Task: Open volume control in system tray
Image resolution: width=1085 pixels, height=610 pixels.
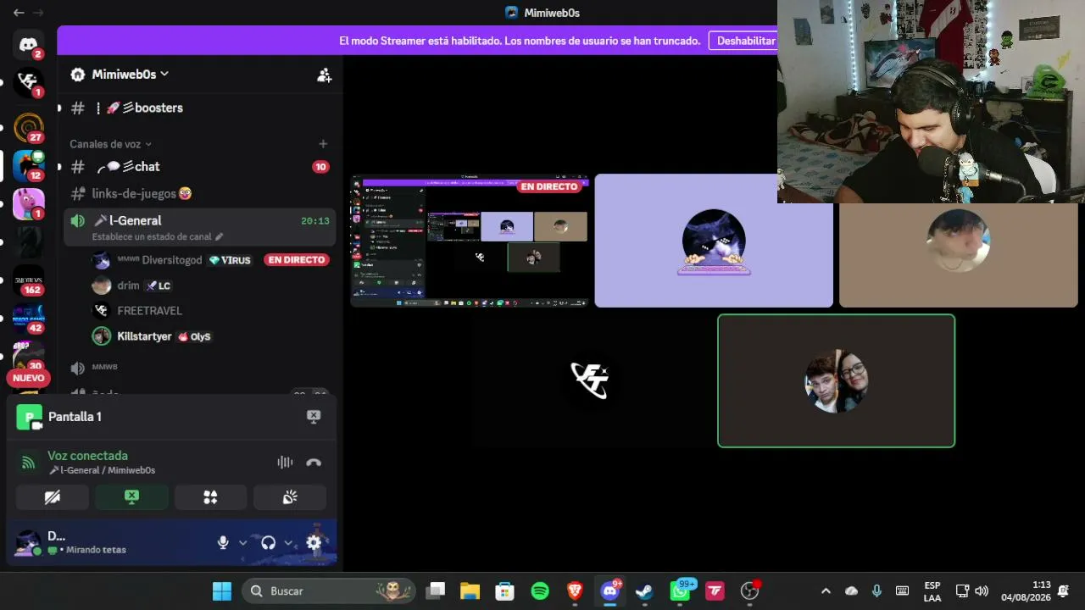Action: coord(982,591)
